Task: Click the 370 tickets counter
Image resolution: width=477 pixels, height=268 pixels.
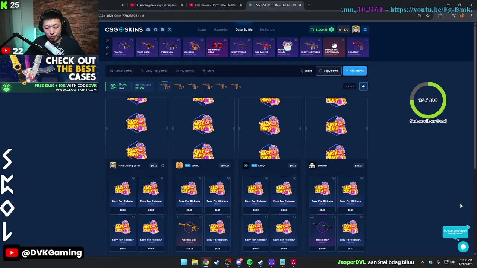Action: [x=344, y=29]
